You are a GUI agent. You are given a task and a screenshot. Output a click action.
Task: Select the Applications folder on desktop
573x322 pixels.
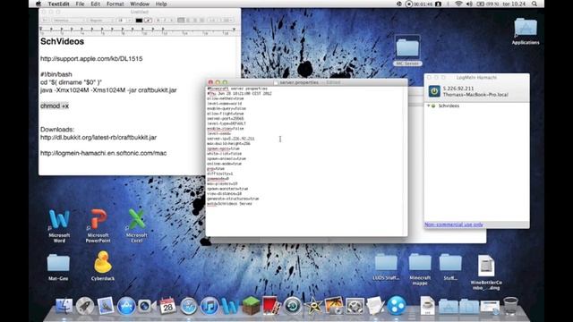[x=526, y=31]
